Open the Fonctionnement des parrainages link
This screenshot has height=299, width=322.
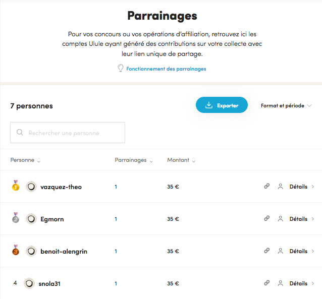(x=166, y=69)
